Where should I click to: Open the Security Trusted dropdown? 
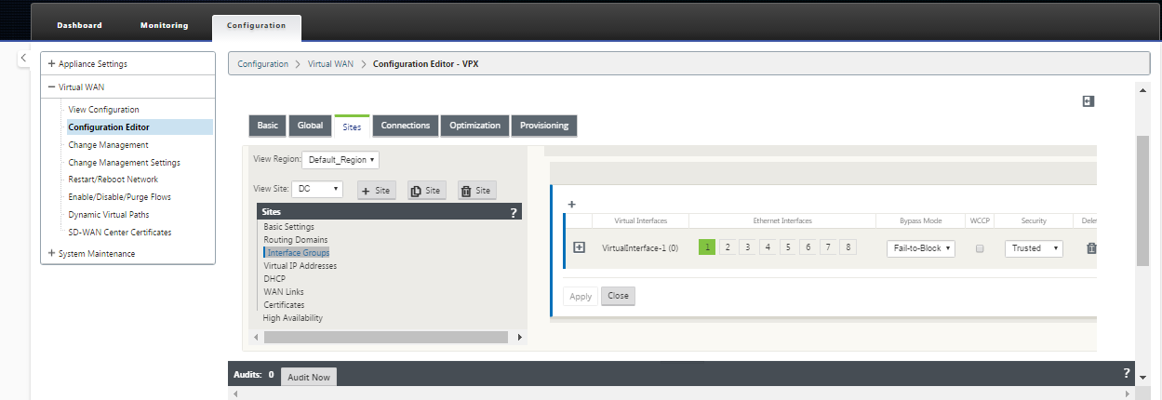1033,248
